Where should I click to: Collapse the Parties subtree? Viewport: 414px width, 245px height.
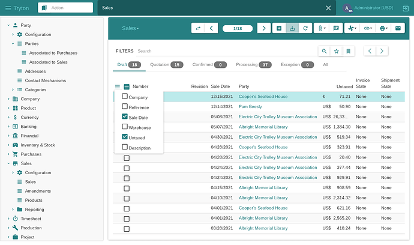(x=13, y=44)
